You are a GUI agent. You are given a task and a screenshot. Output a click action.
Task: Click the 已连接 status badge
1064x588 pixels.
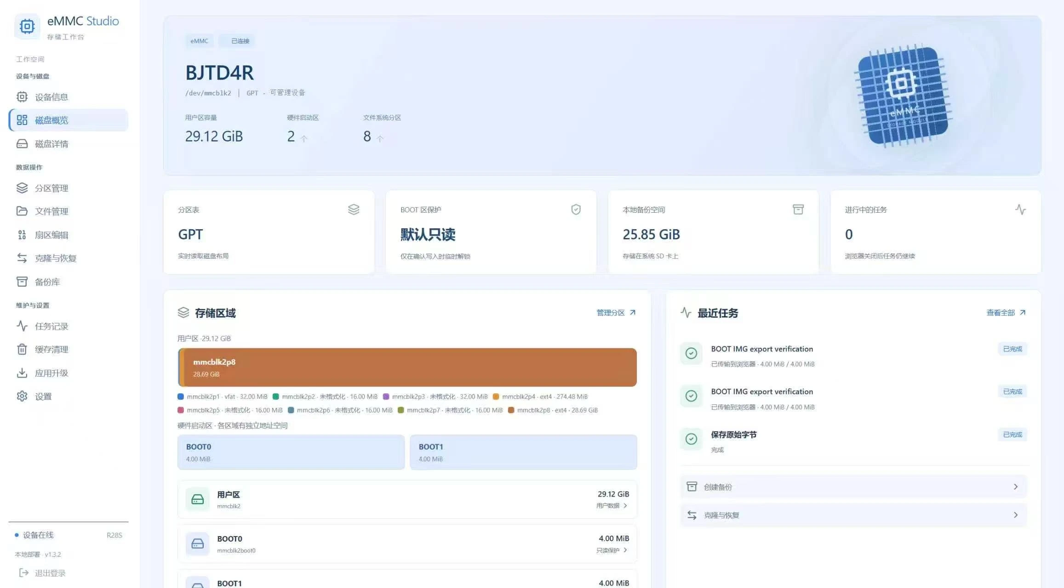point(236,41)
